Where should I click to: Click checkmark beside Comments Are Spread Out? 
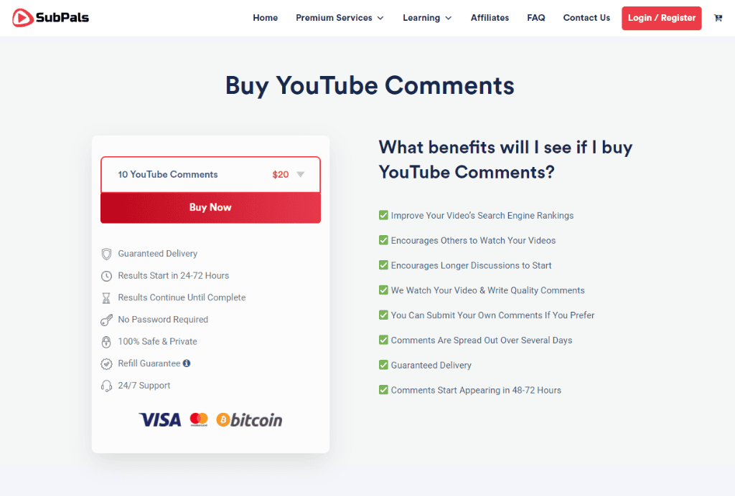click(383, 340)
